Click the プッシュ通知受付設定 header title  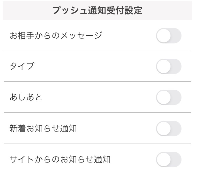[x=97, y=10]
